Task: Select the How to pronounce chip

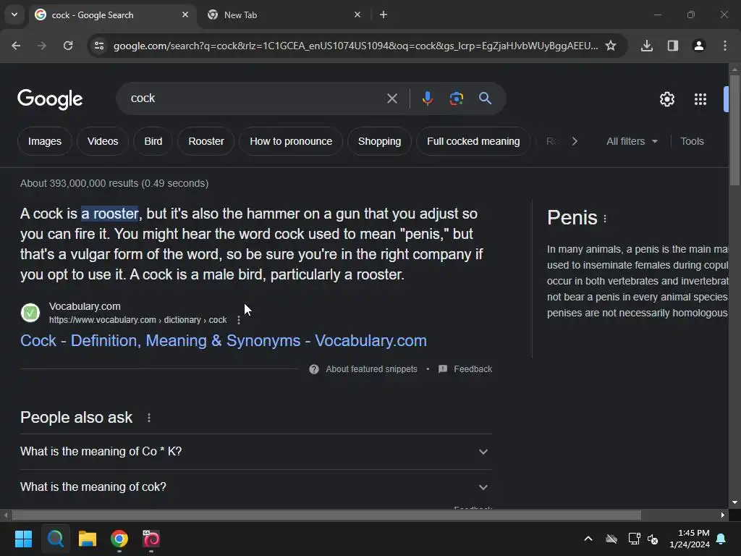Action: (x=291, y=141)
